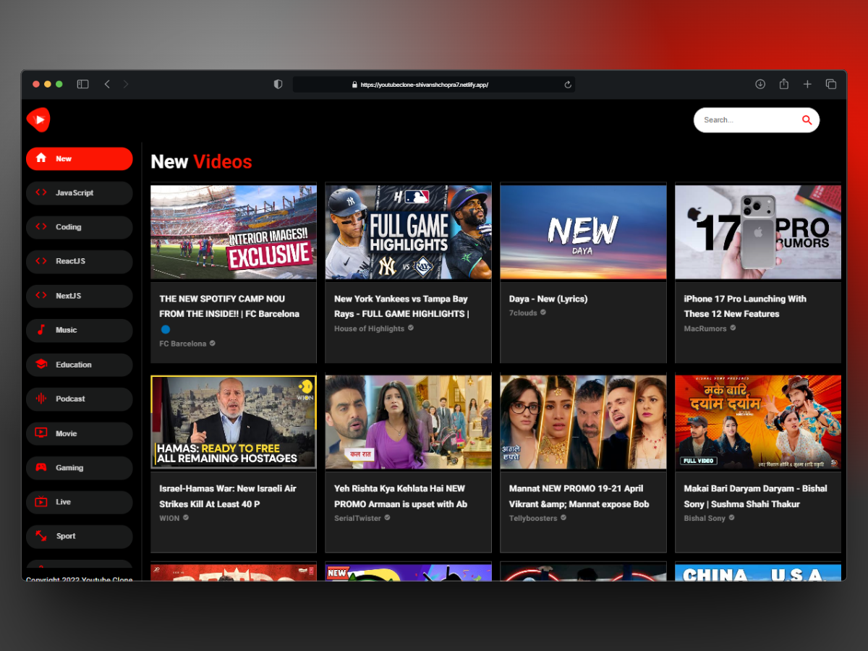Click the Podcast waveform icon

pos(41,399)
